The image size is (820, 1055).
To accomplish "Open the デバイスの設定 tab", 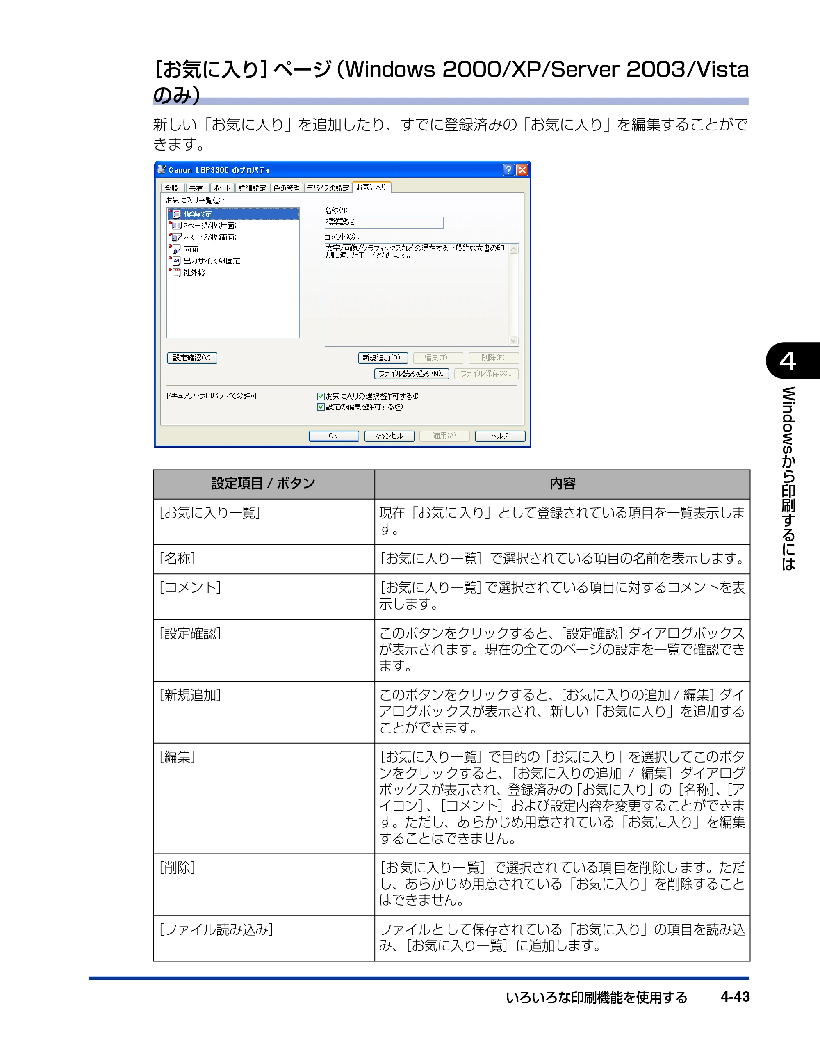I will (328, 188).
